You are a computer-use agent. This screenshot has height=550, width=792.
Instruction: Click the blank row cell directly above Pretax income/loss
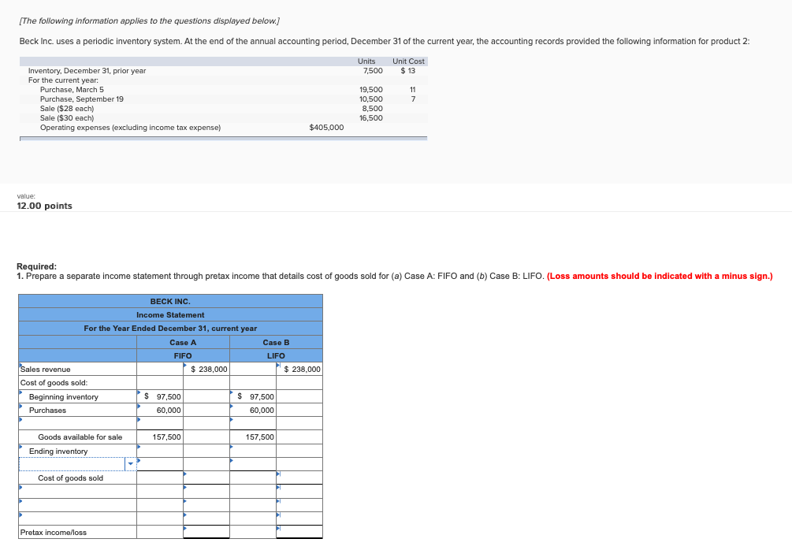click(x=206, y=518)
